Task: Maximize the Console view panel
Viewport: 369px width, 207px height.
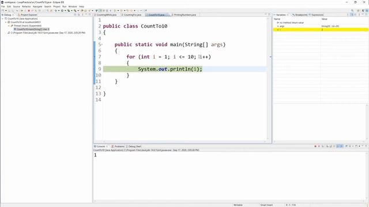Action: tap(366, 146)
